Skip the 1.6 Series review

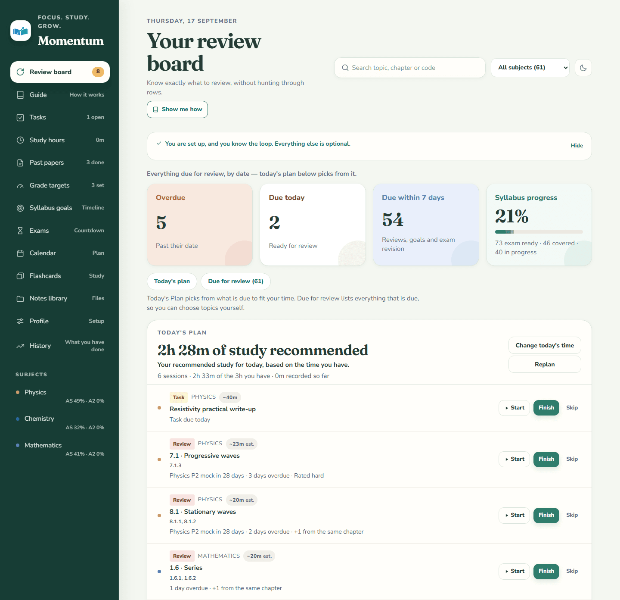point(572,571)
